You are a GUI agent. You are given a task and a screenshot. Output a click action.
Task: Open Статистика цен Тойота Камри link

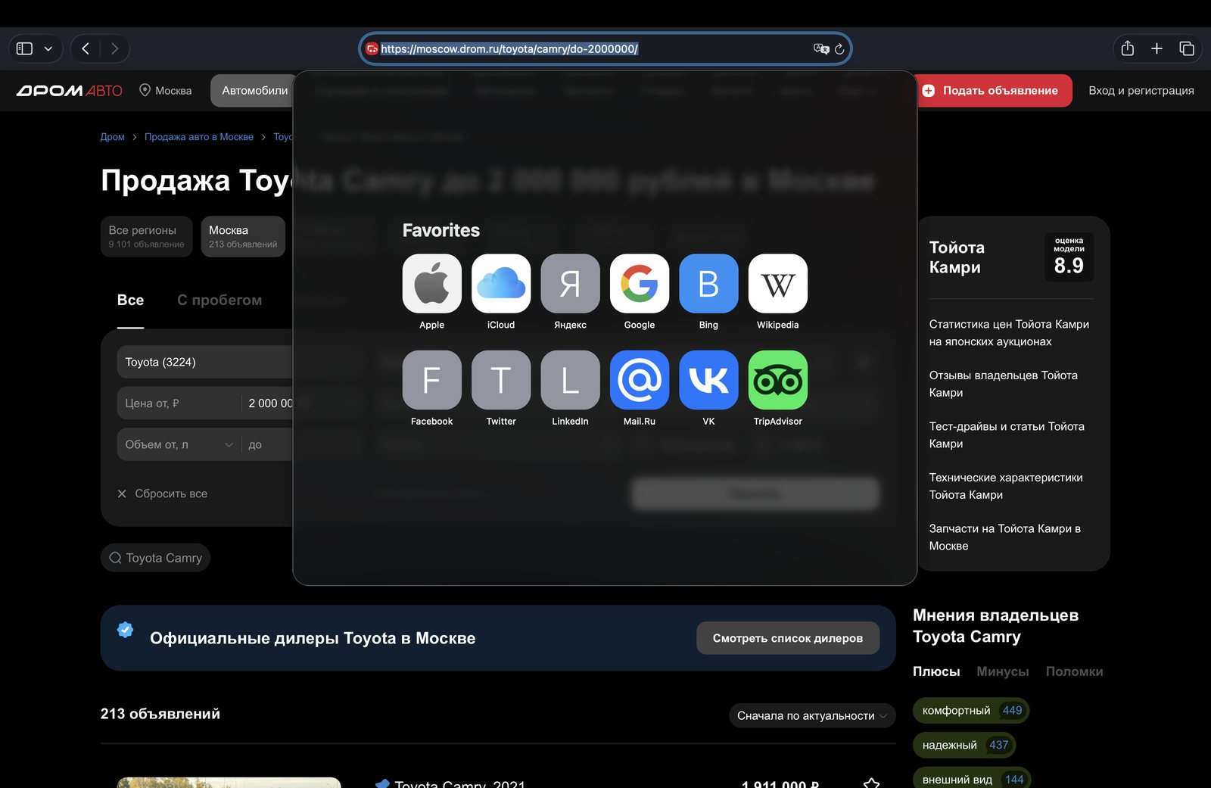pyautogui.click(x=1009, y=333)
